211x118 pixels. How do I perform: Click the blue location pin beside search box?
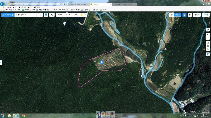(46, 15)
